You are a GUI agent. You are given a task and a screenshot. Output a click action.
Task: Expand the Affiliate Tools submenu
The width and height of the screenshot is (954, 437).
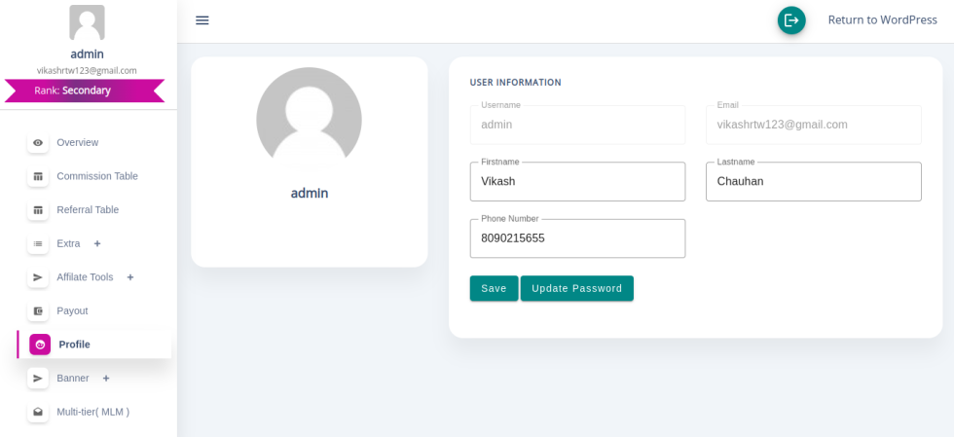[x=130, y=277]
